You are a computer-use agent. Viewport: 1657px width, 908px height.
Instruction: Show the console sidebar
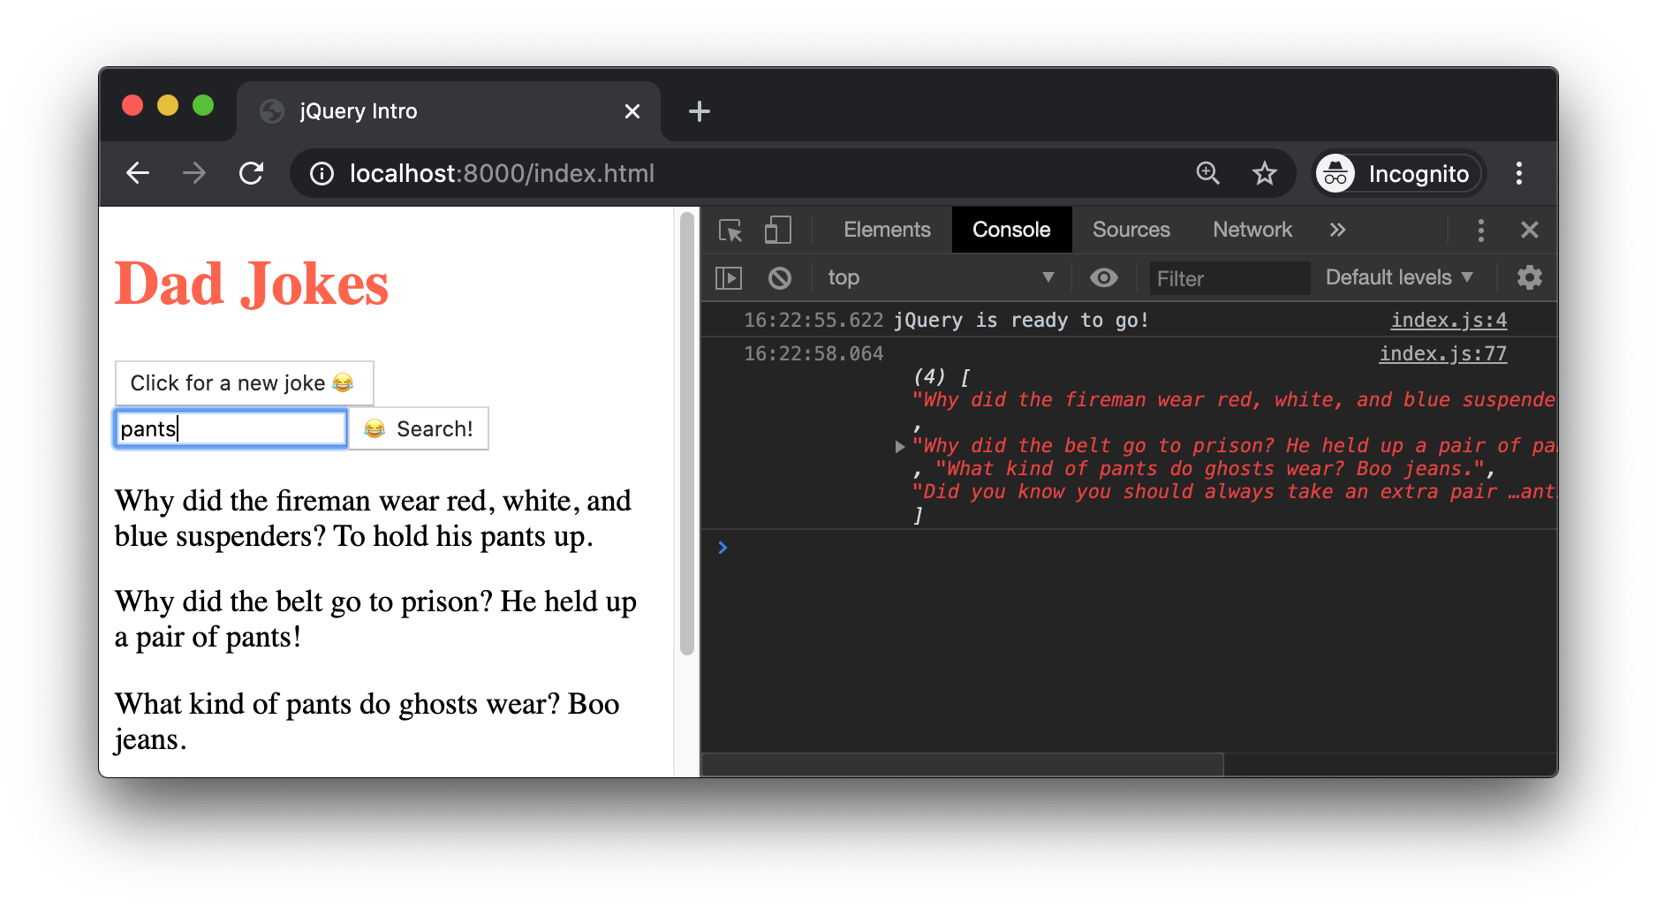coord(728,277)
